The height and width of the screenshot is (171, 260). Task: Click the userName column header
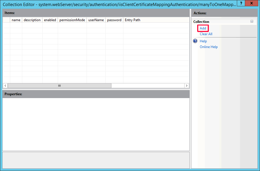(x=96, y=20)
